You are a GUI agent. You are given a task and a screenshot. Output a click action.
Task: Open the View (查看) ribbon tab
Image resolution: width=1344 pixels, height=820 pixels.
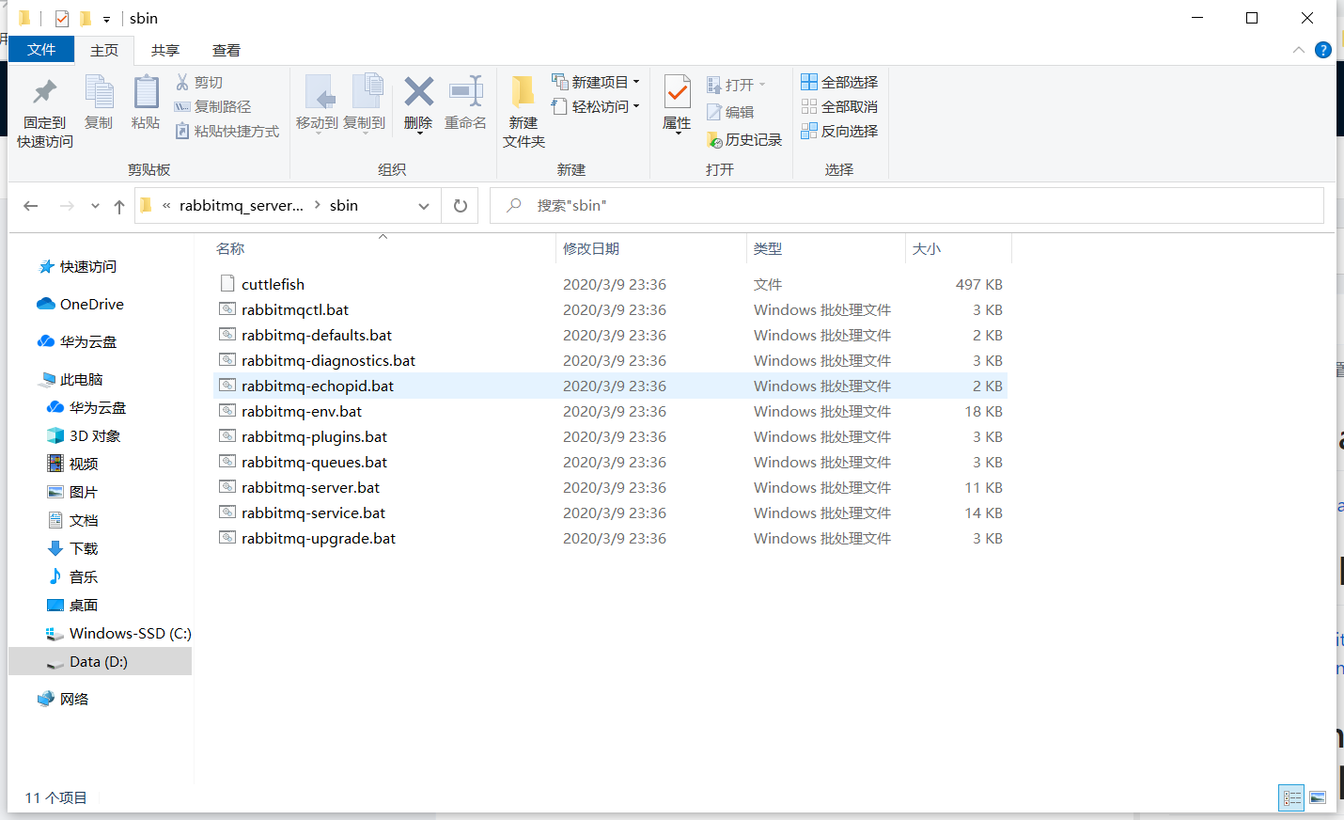click(x=227, y=50)
